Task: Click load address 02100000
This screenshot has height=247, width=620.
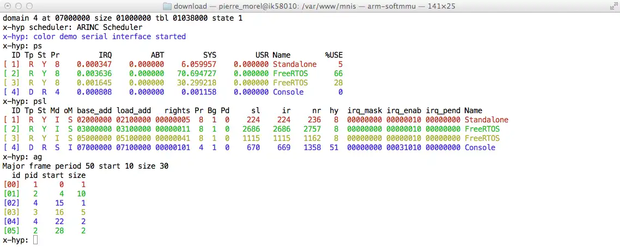Action: [133, 120]
